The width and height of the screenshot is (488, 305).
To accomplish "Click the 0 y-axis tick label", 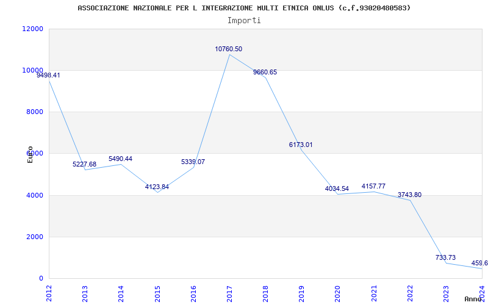I will (x=41, y=278).
